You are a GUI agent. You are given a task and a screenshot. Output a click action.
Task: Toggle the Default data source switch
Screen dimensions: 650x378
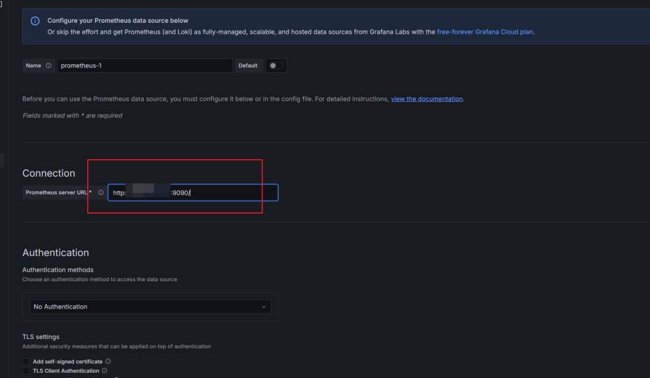(x=276, y=66)
